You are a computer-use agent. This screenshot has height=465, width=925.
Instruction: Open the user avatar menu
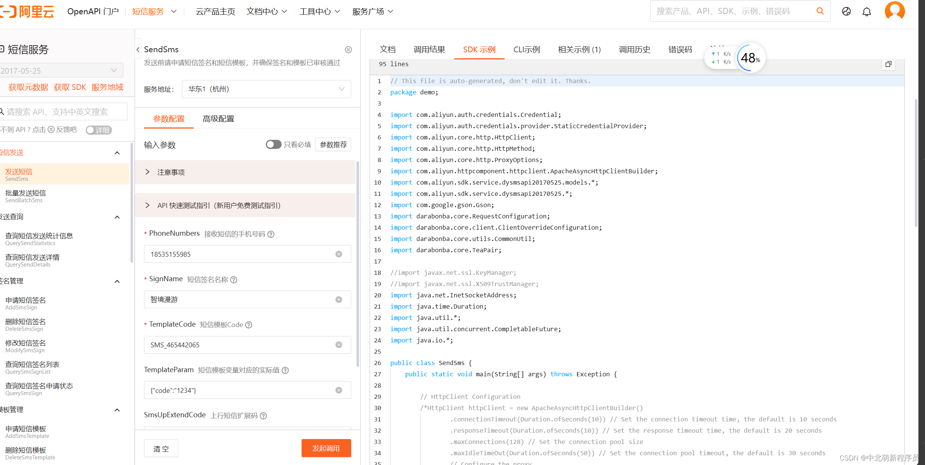click(895, 11)
